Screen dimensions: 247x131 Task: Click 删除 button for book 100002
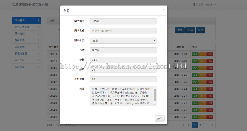coord(210,117)
